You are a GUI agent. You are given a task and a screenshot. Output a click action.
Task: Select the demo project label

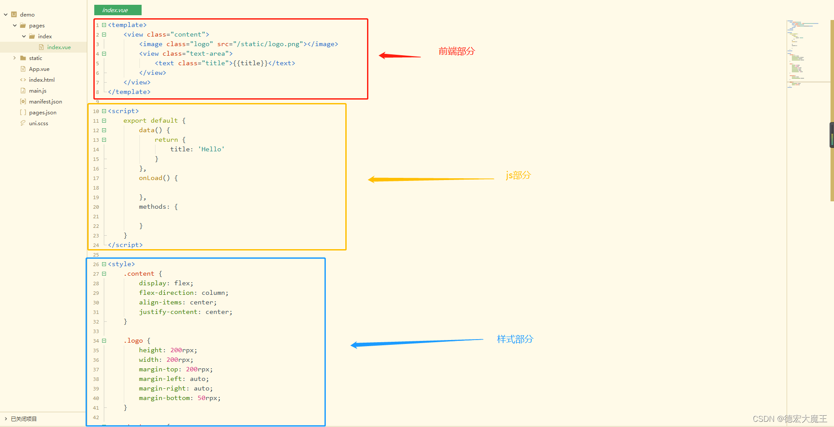[x=27, y=15]
